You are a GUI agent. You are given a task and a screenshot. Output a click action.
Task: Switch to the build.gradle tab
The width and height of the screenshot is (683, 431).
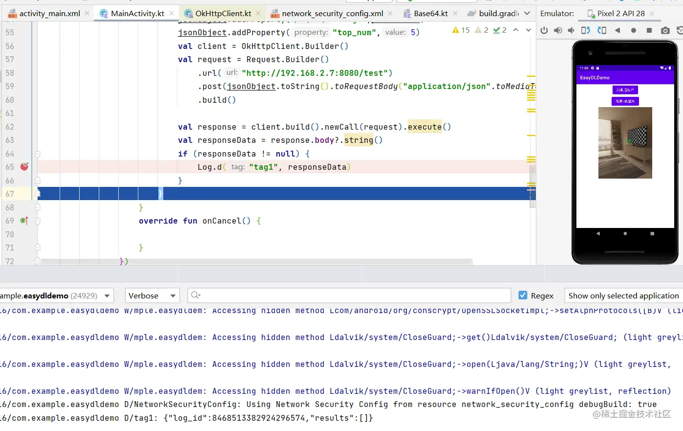[493, 13]
